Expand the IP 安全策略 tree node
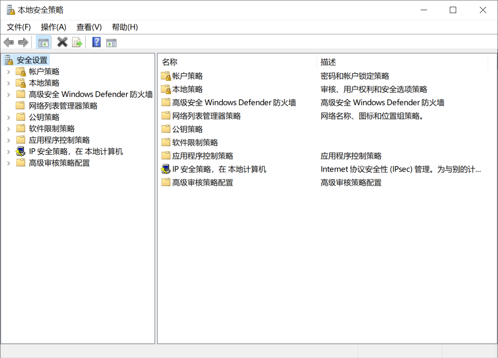This screenshot has height=358, width=498. tap(9, 152)
